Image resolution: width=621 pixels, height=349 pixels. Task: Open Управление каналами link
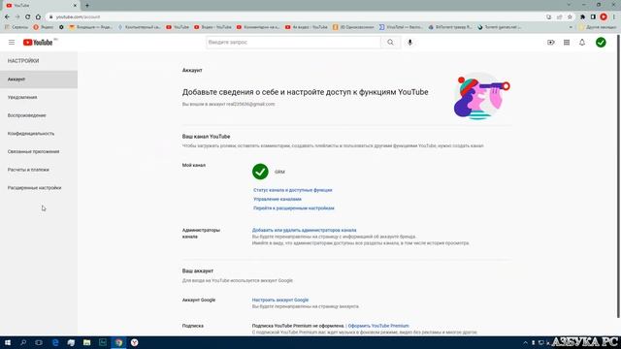(x=278, y=200)
